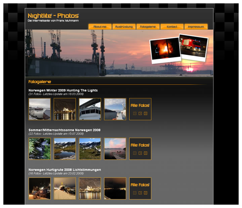The height and width of the screenshot is (208, 242).
Task: Click middle arrow icon under Sommer 2008 Alle Fotos
Action: click(x=140, y=153)
